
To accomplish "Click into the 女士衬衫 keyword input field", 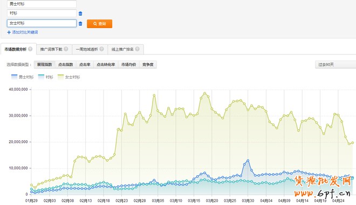I will tap(42, 23).
